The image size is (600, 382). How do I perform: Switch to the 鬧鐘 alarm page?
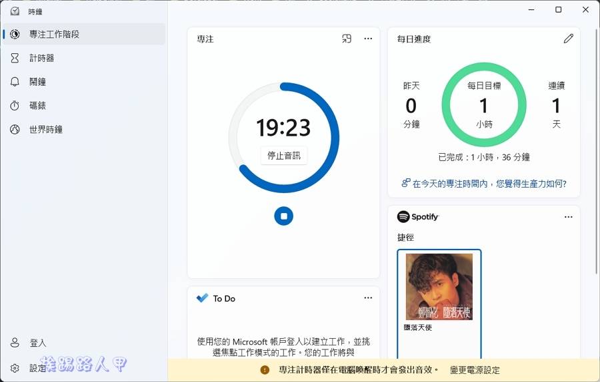click(x=37, y=82)
